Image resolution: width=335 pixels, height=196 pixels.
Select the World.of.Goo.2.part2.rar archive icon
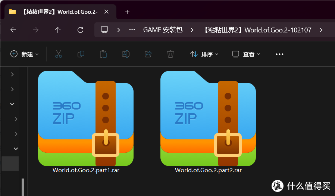pyautogui.click(x=208, y=118)
